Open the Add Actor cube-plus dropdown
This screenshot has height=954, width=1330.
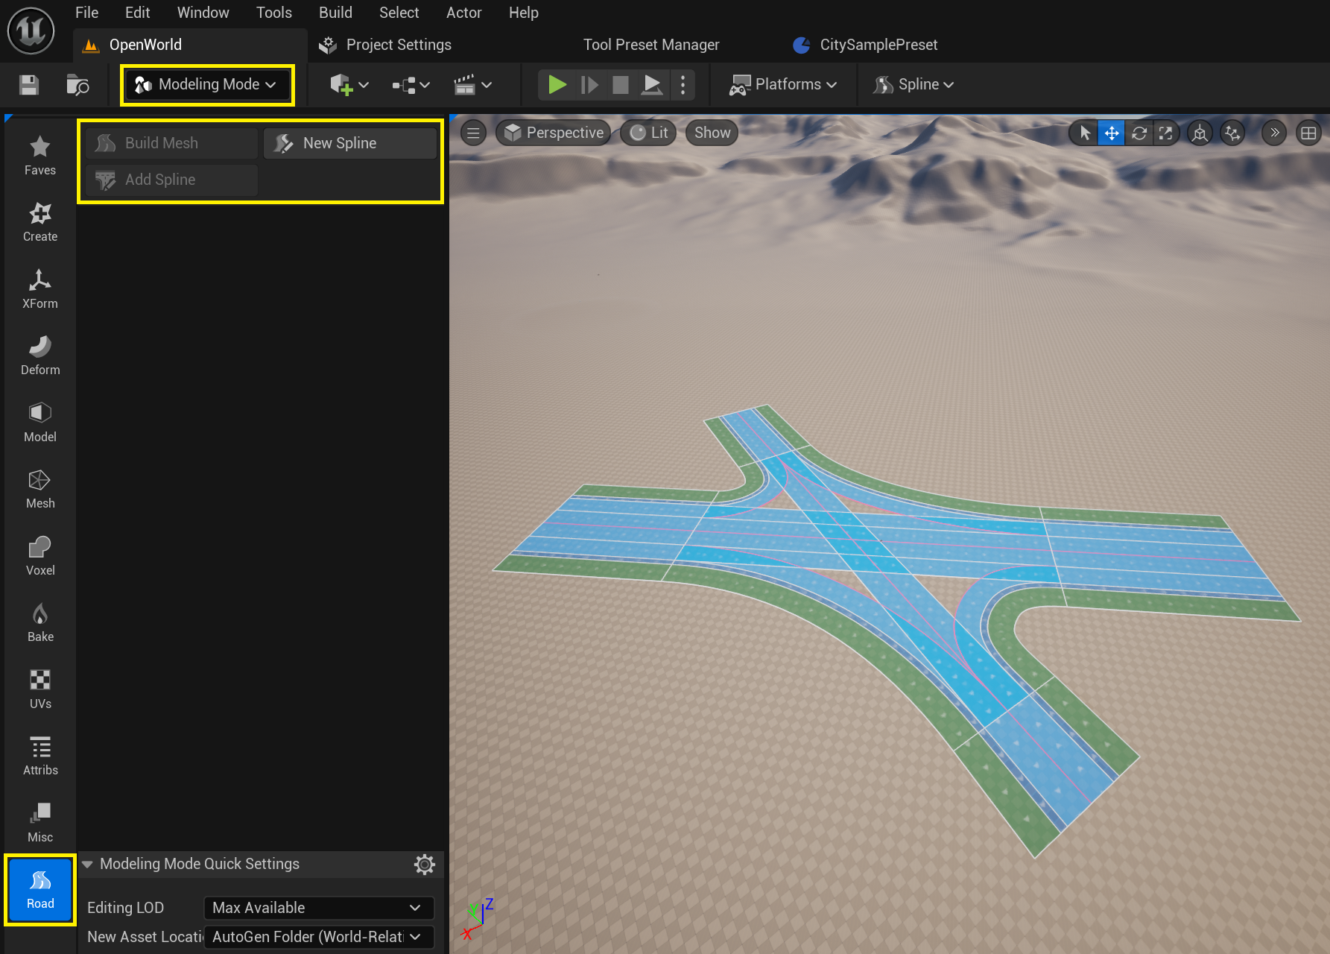pyautogui.click(x=349, y=85)
